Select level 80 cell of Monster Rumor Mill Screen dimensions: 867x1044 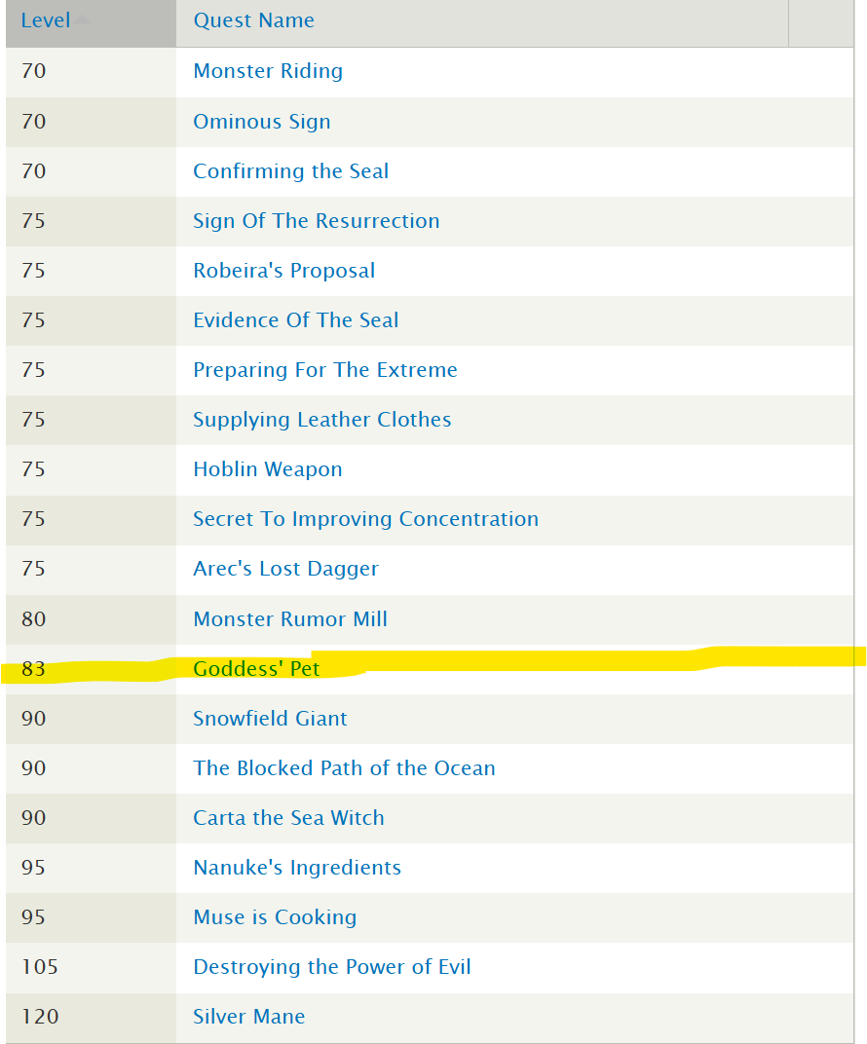click(x=91, y=619)
